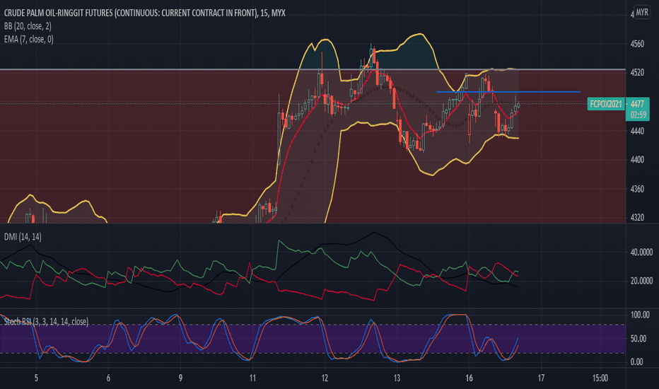This screenshot has height=389, width=659.
Task: Click the 4477 current price tag
Action: 637,104
